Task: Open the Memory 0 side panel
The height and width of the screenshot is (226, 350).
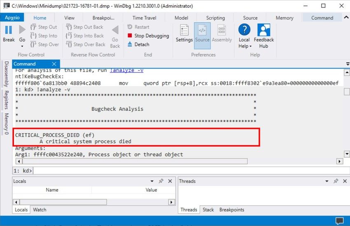Action: 7,124
